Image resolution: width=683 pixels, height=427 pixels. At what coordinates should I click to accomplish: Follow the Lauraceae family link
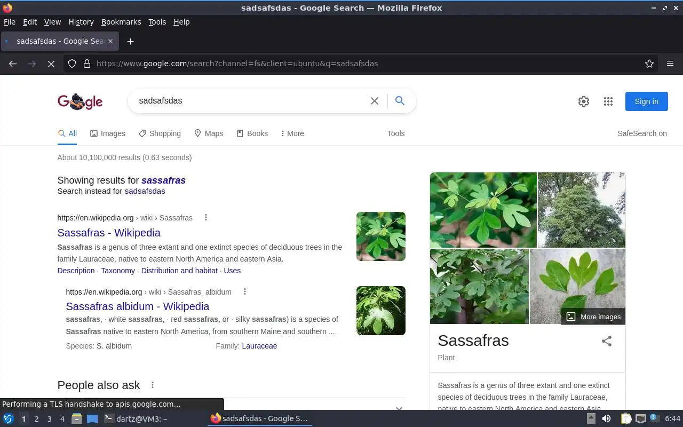point(259,346)
